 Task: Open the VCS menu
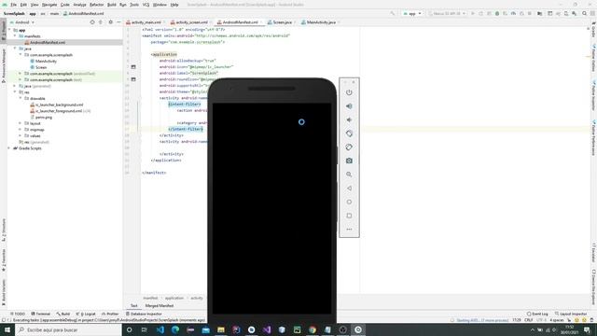[x=146, y=5]
